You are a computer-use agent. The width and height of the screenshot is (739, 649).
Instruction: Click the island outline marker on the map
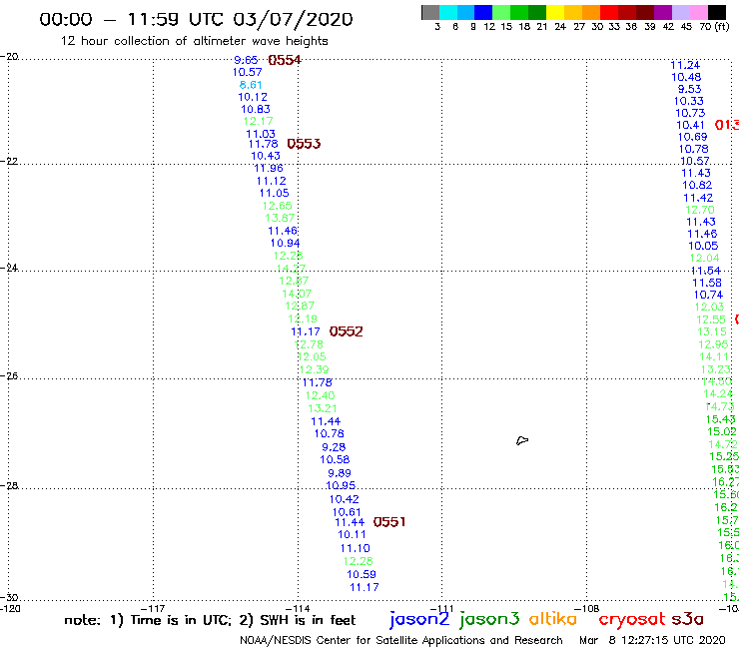522,440
